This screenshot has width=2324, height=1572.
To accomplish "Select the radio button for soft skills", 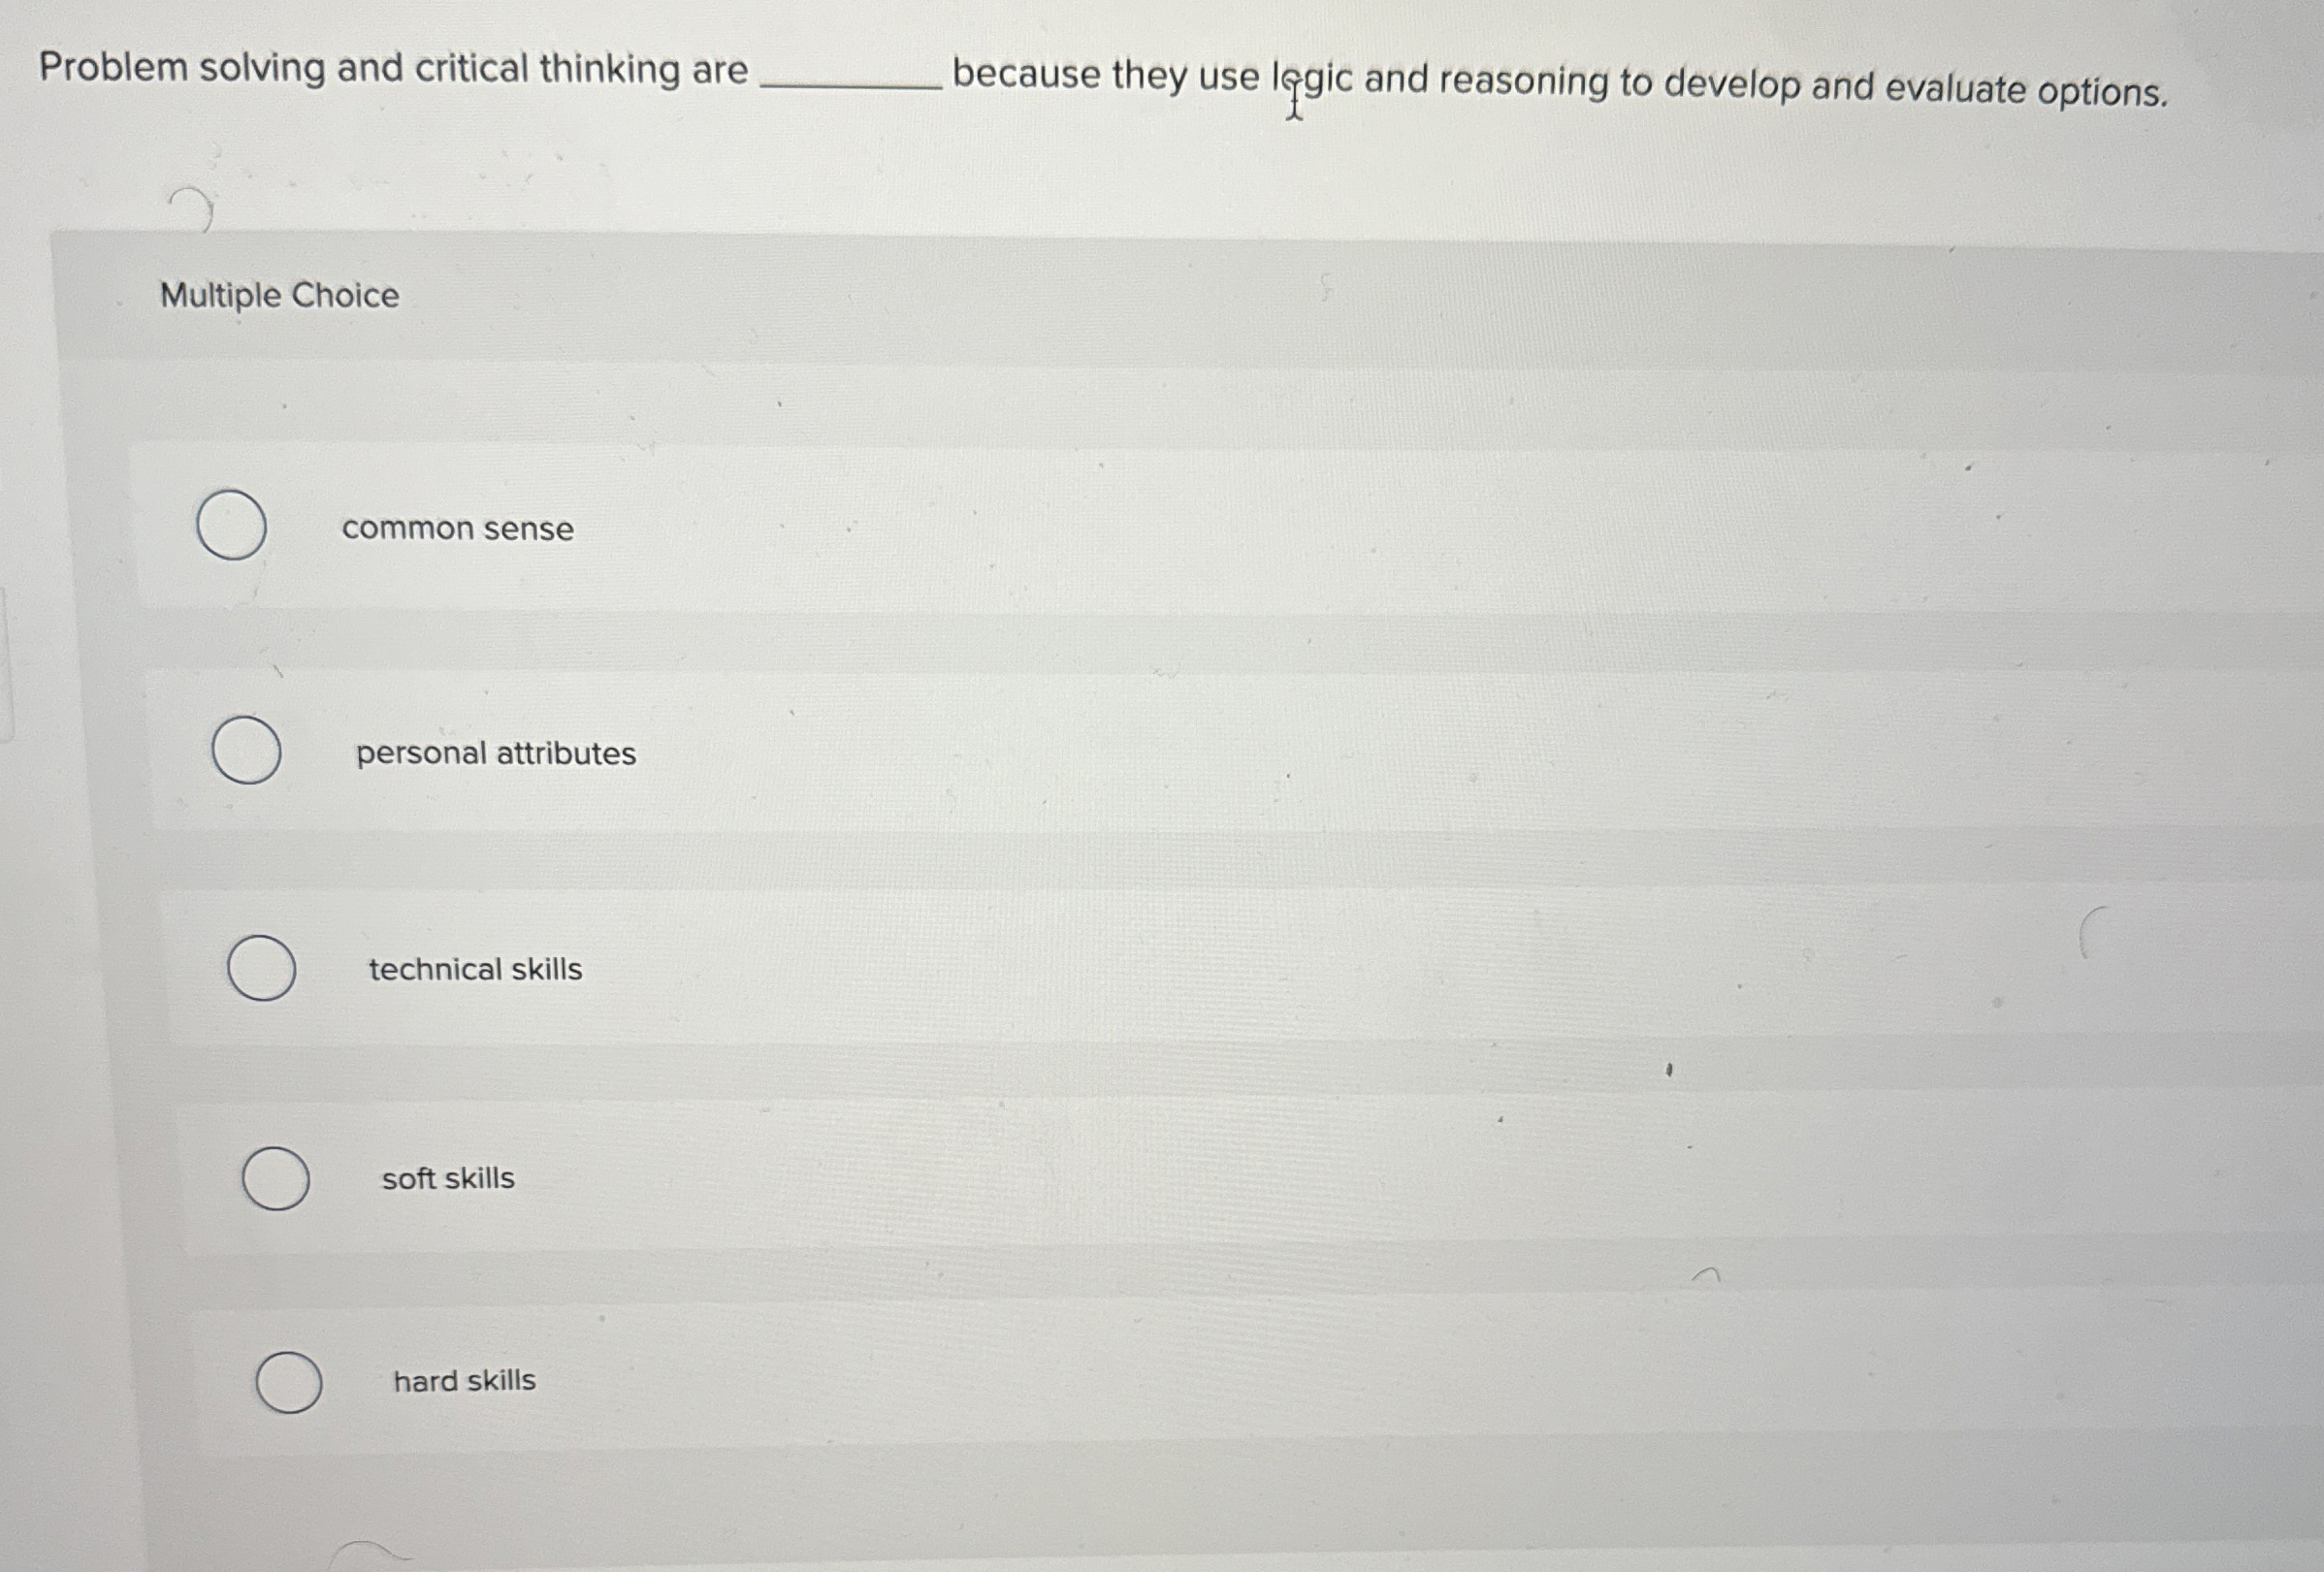I will point(277,1179).
